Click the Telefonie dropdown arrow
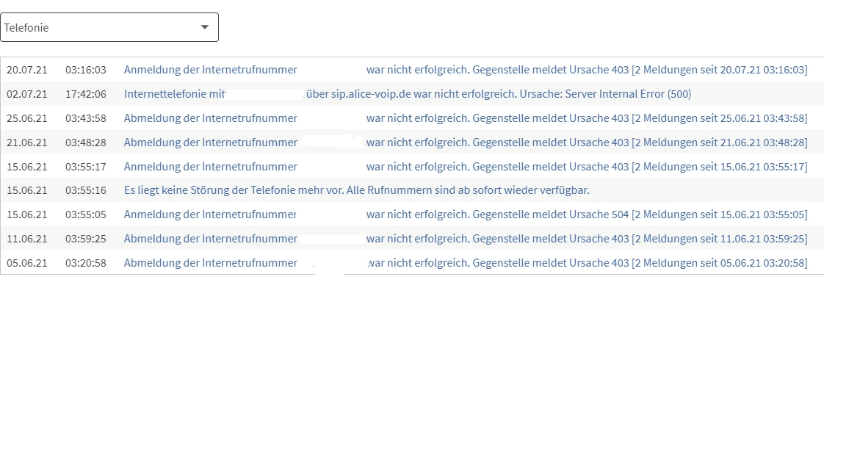Viewport: 846px width, 476px height. pos(204,27)
